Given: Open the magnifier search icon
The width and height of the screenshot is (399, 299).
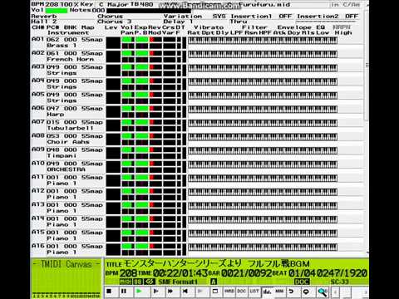Looking at the screenshot, I should (x=323, y=292).
